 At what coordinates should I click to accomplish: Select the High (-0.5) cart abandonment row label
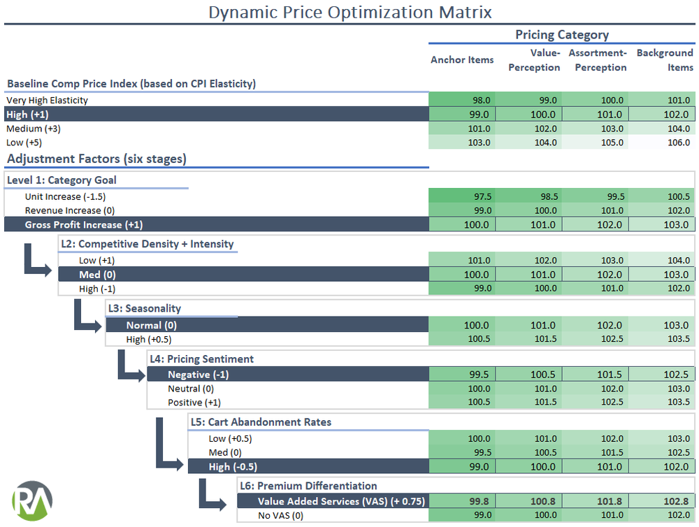pos(233,467)
